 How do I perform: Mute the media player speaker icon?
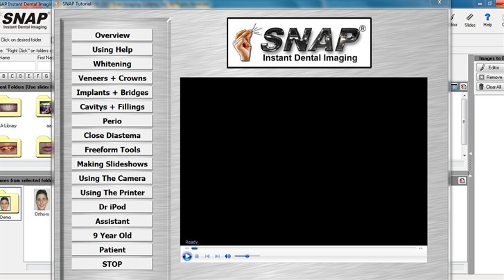[x=227, y=256]
